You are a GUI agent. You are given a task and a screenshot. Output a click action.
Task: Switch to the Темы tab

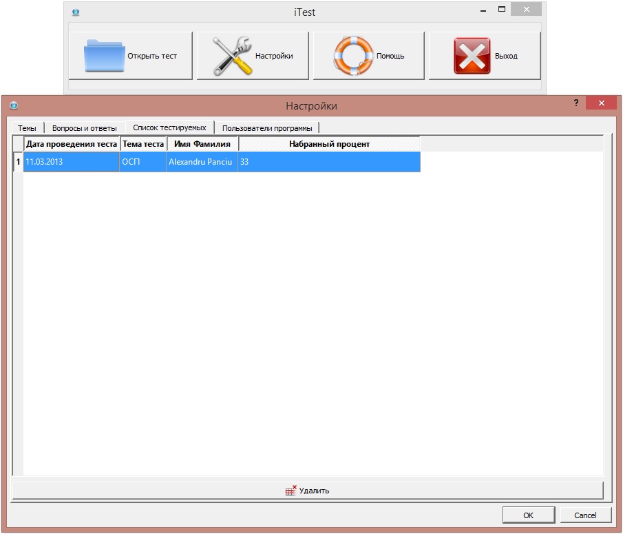(27, 128)
